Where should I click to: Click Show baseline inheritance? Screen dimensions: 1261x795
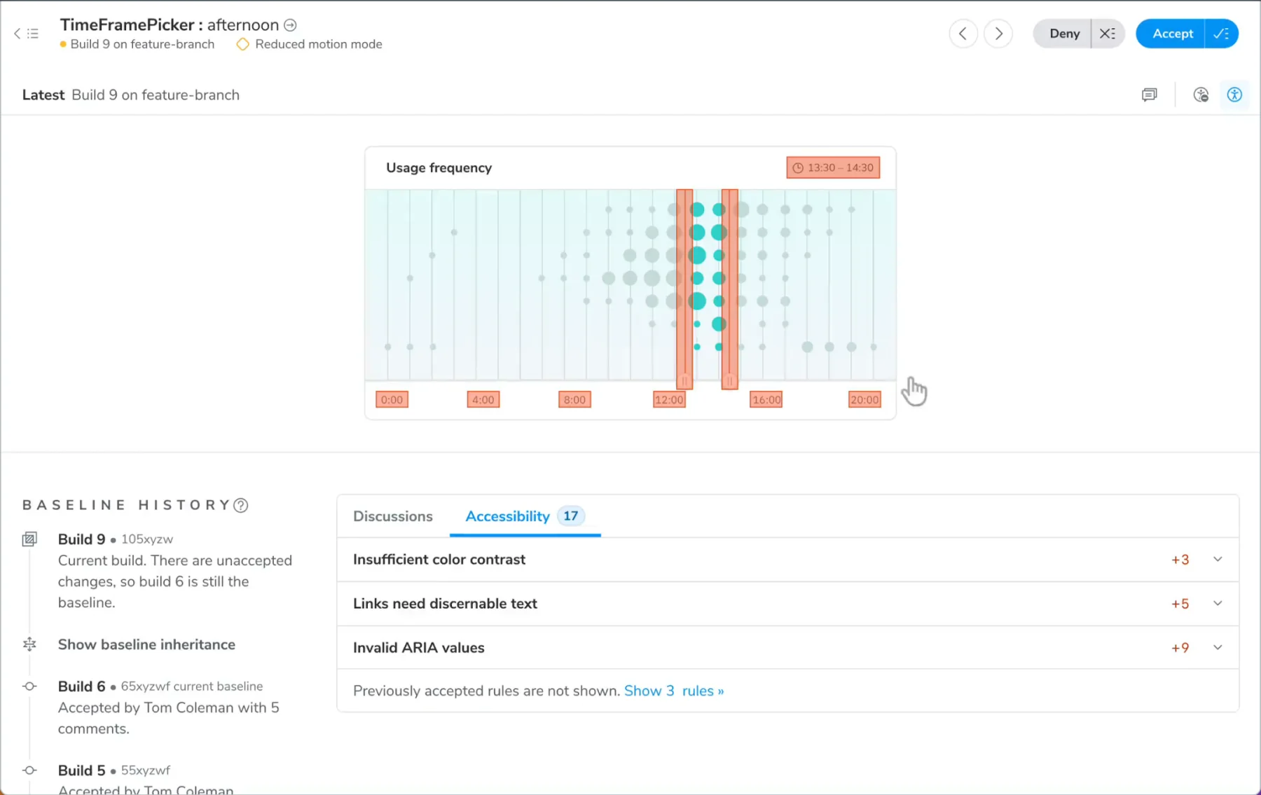146,644
